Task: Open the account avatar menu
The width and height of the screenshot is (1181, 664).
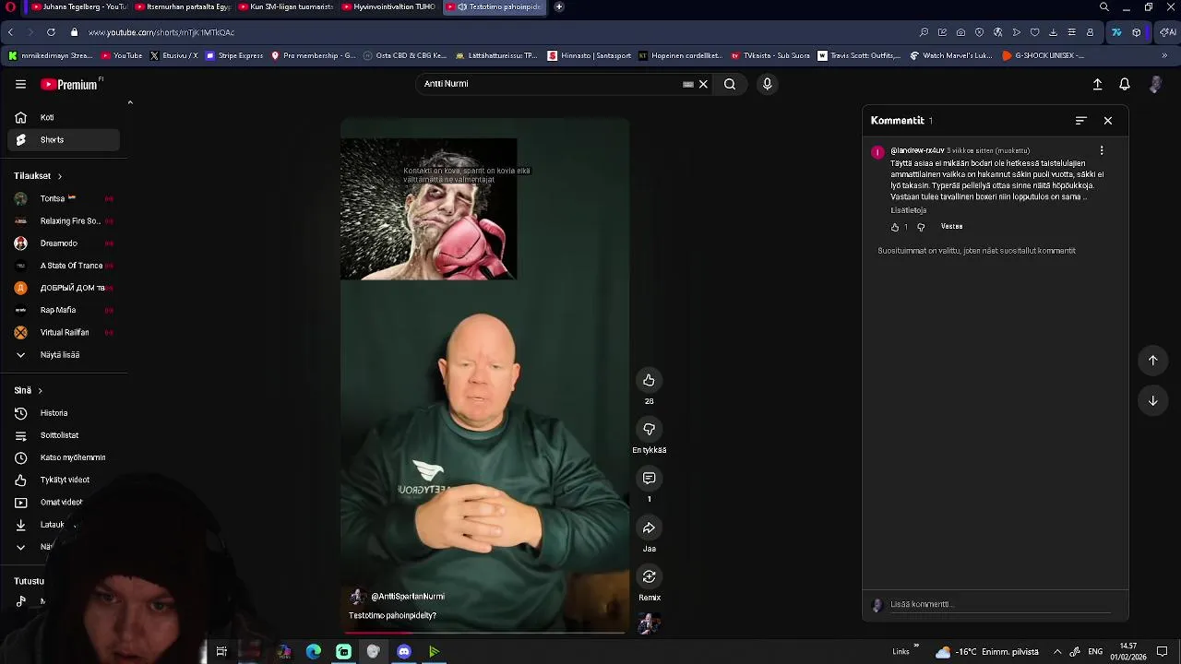Action: 1155,84
